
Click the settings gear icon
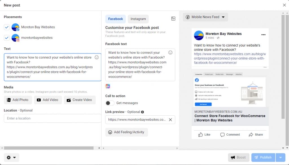(x=9, y=157)
